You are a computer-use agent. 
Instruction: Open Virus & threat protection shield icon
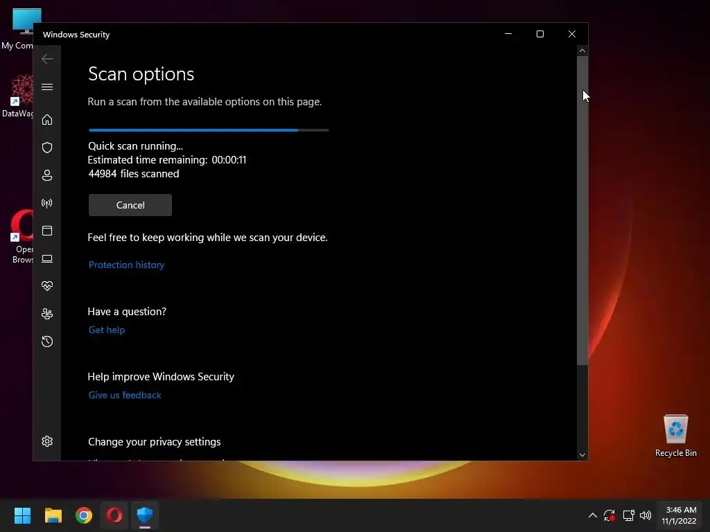tap(47, 148)
